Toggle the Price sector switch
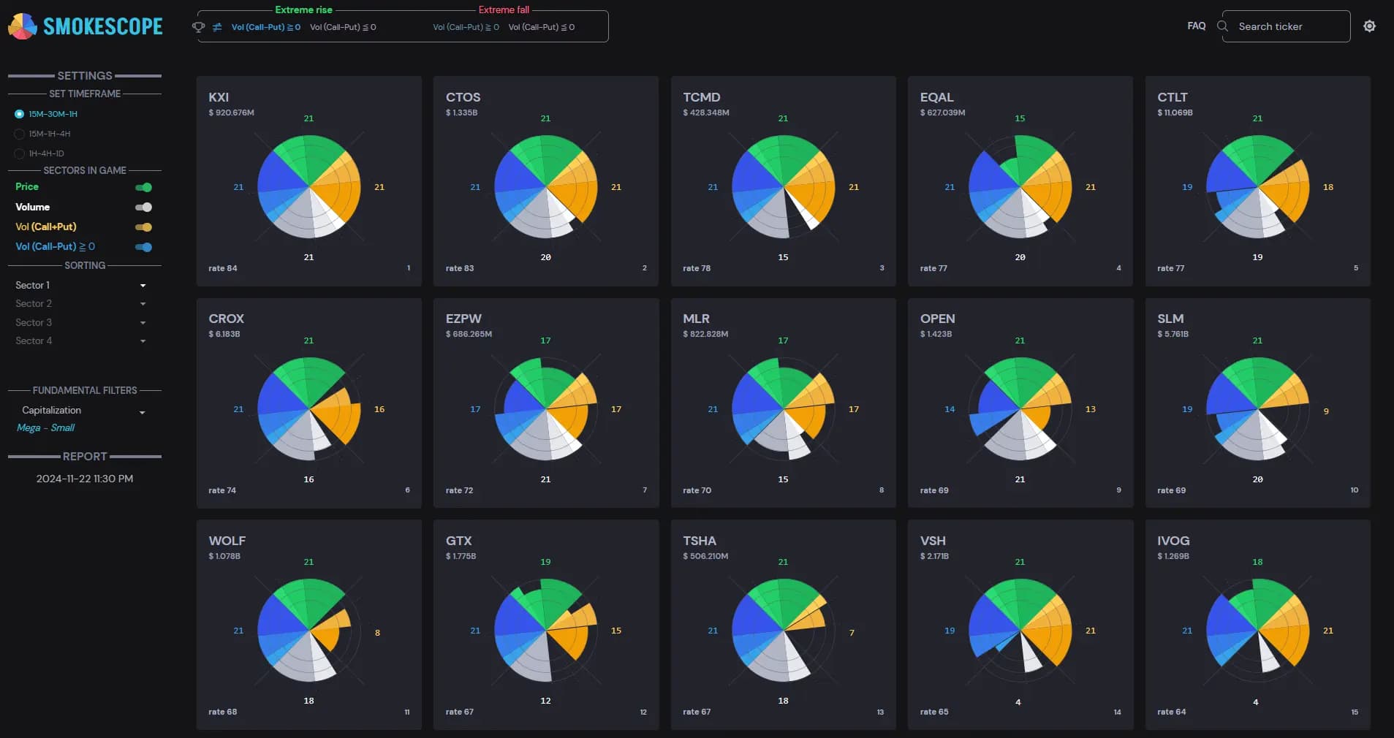1394x738 pixels. (x=144, y=187)
